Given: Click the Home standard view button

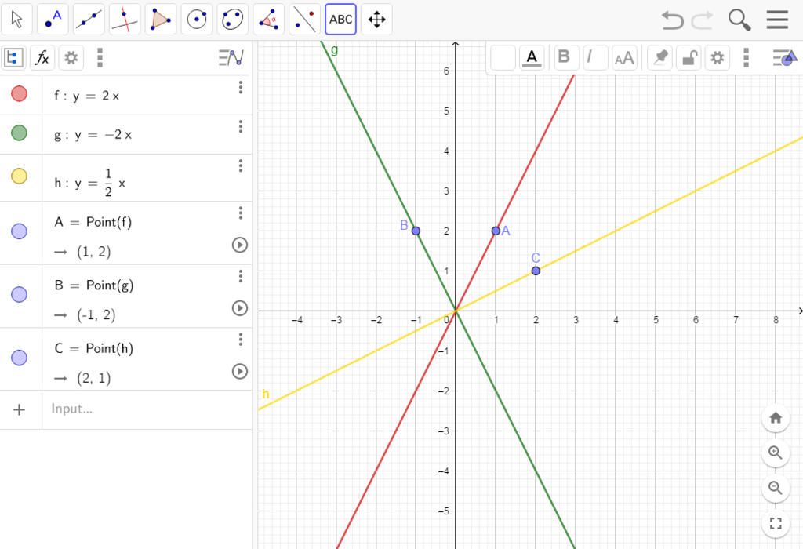Looking at the screenshot, I should (x=776, y=418).
